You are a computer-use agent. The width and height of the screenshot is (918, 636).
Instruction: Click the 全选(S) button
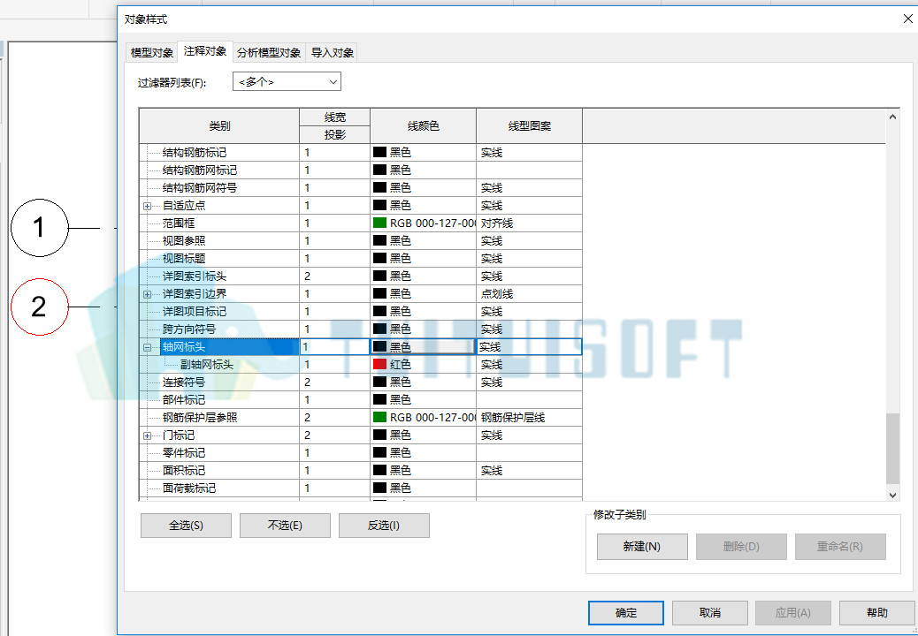[187, 526]
